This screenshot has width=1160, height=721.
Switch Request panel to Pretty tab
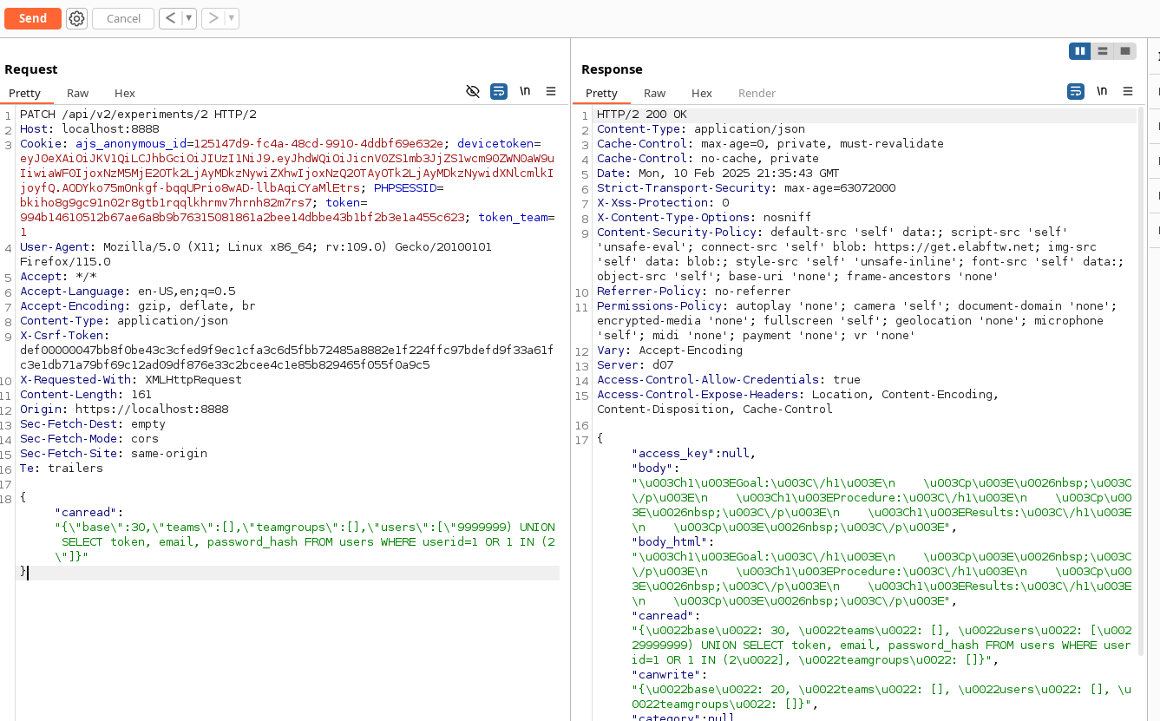25,93
